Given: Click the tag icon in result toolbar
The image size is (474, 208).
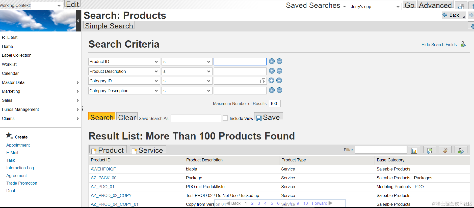Looking at the screenshot, I should 445,150.
